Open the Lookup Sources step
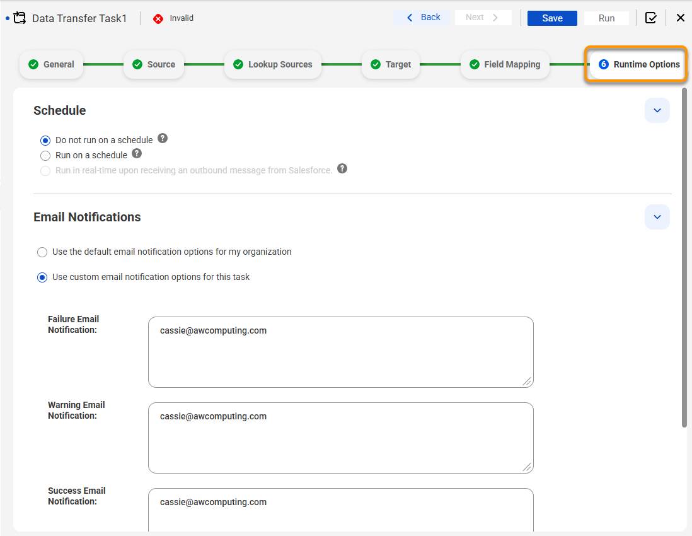Viewport: 692px width, 536px height. click(273, 64)
